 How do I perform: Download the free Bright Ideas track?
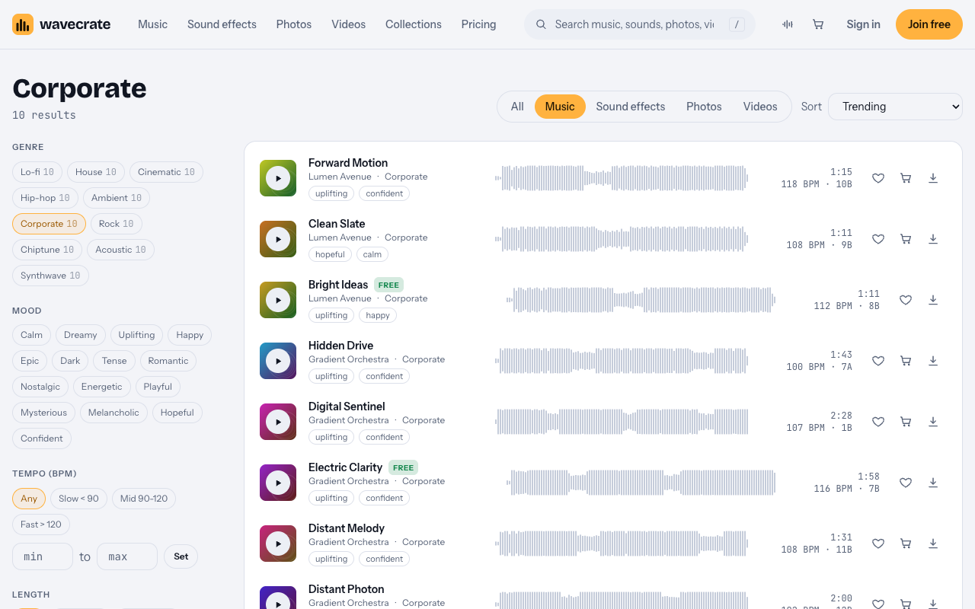coord(933,300)
